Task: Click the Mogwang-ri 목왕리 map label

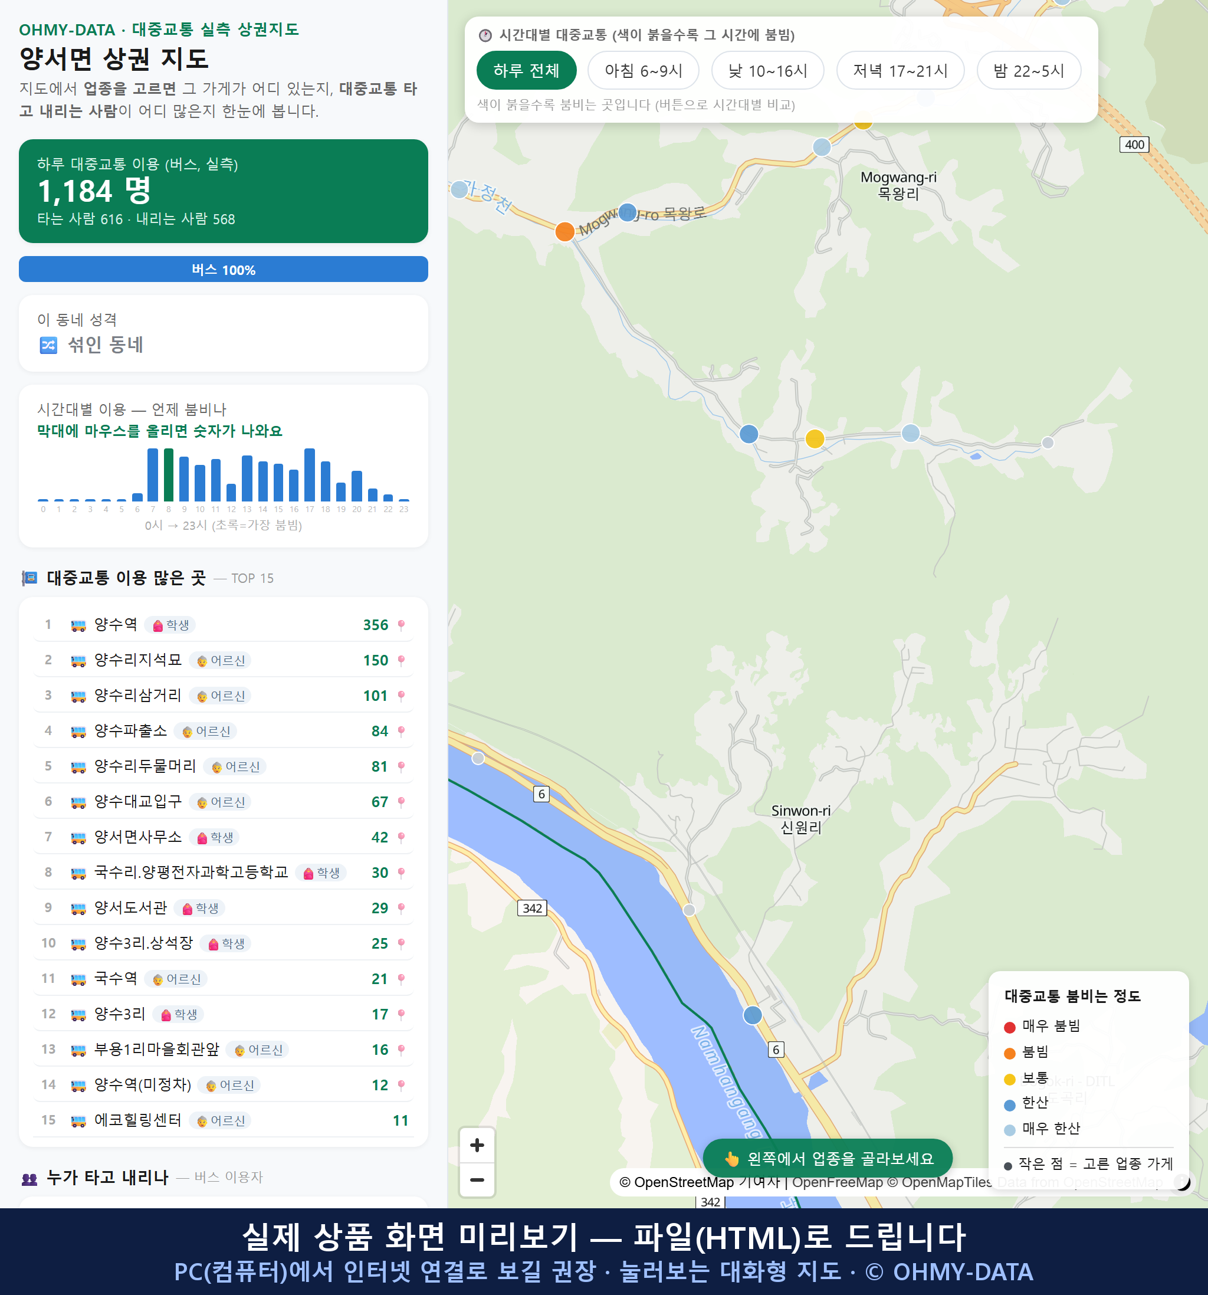Action: (898, 186)
